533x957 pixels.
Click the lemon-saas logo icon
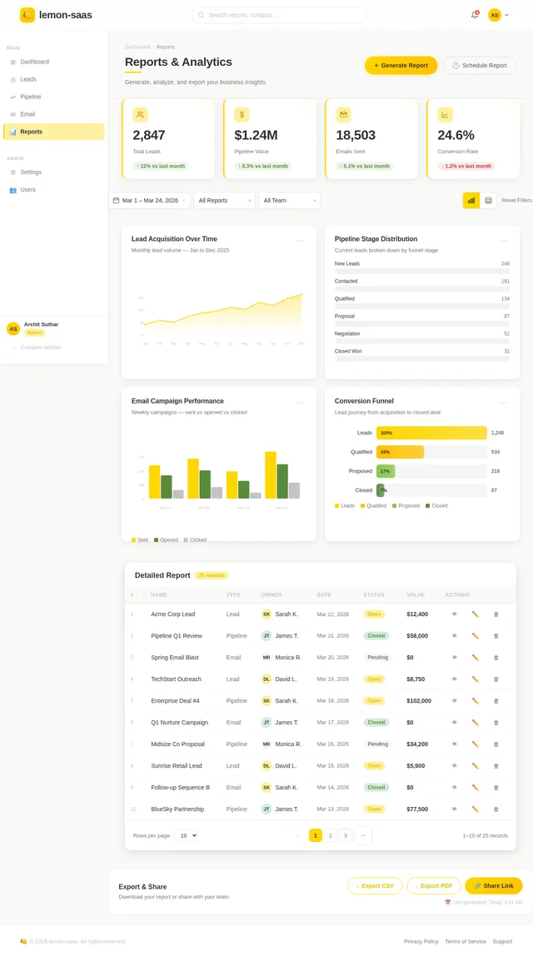pos(27,15)
